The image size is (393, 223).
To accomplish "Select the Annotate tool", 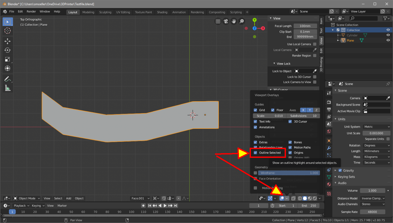I will [x=8, y=78].
